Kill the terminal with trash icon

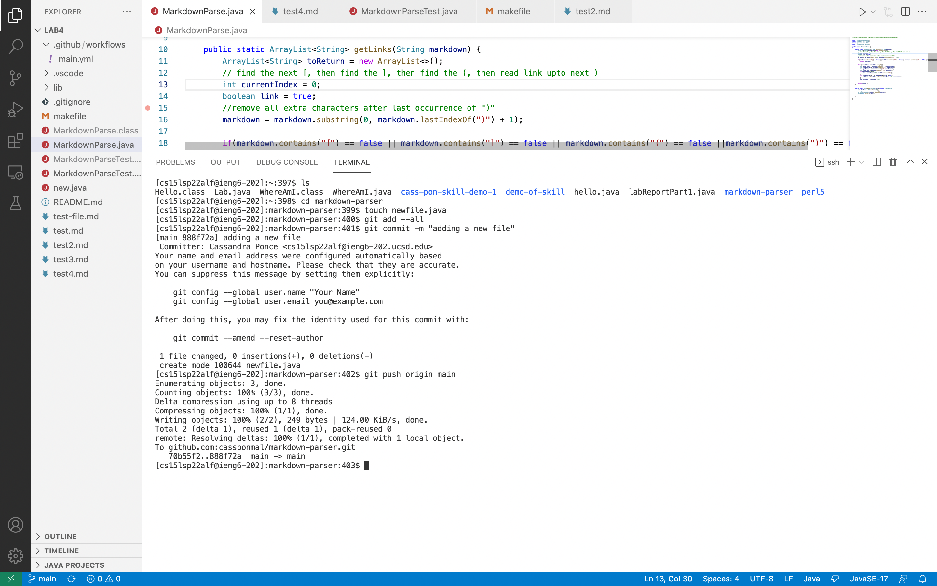[x=893, y=162]
